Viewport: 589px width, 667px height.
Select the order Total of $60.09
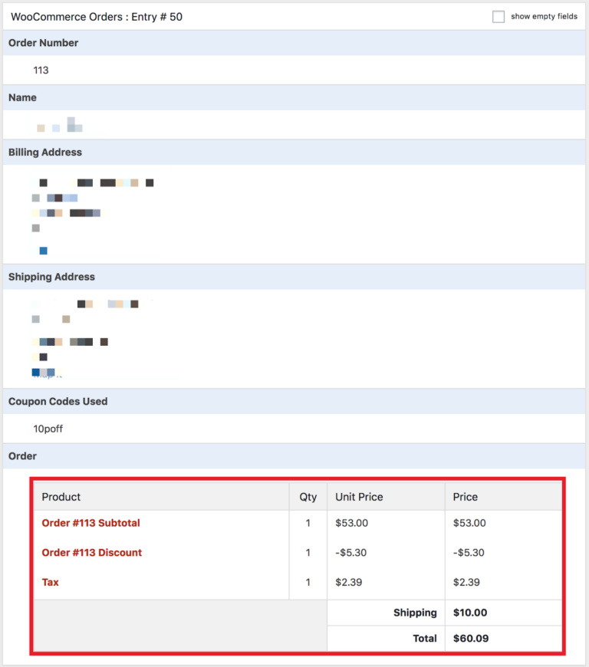click(470, 638)
